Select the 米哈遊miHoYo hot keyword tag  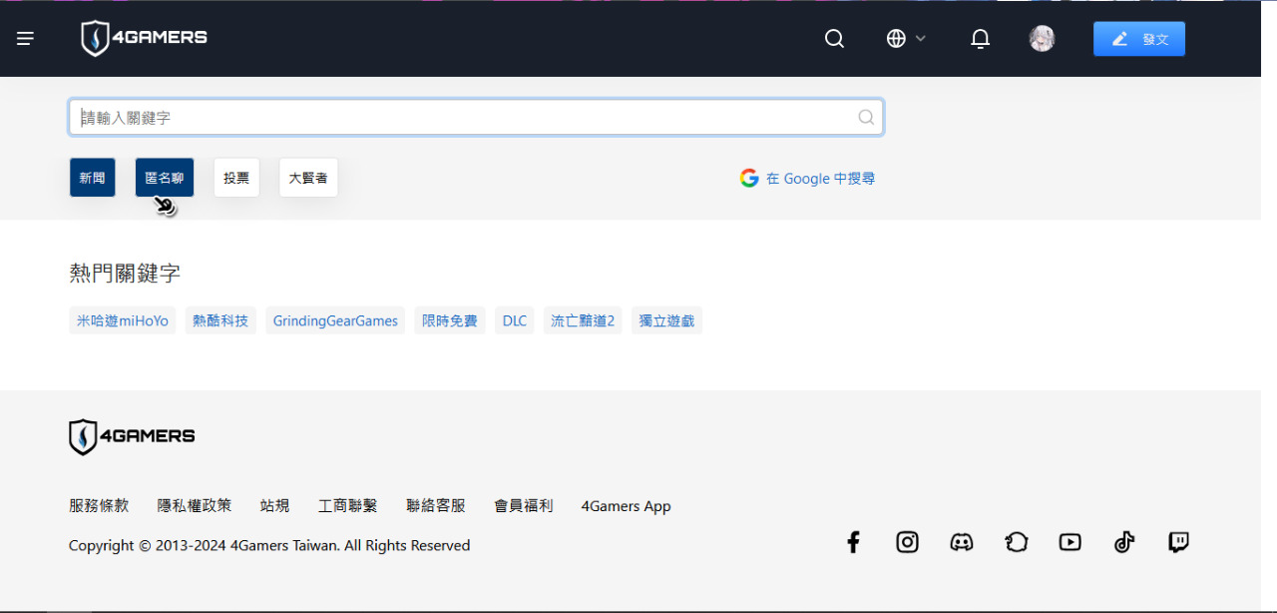click(x=123, y=320)
